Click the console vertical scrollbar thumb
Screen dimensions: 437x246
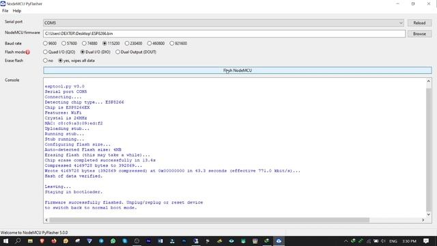tap(429, 150)
